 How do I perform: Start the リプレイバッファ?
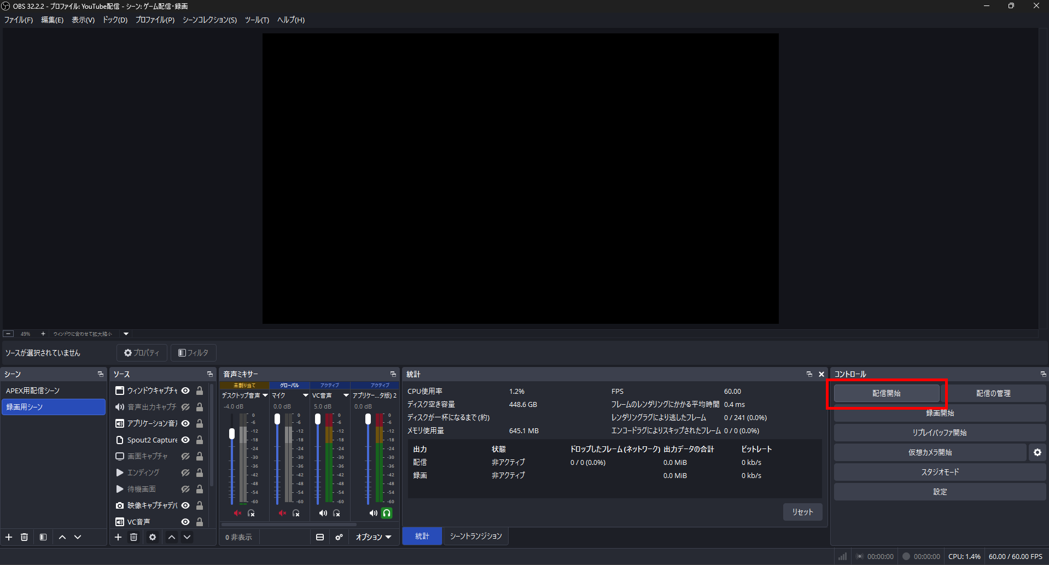coord(940,433)
